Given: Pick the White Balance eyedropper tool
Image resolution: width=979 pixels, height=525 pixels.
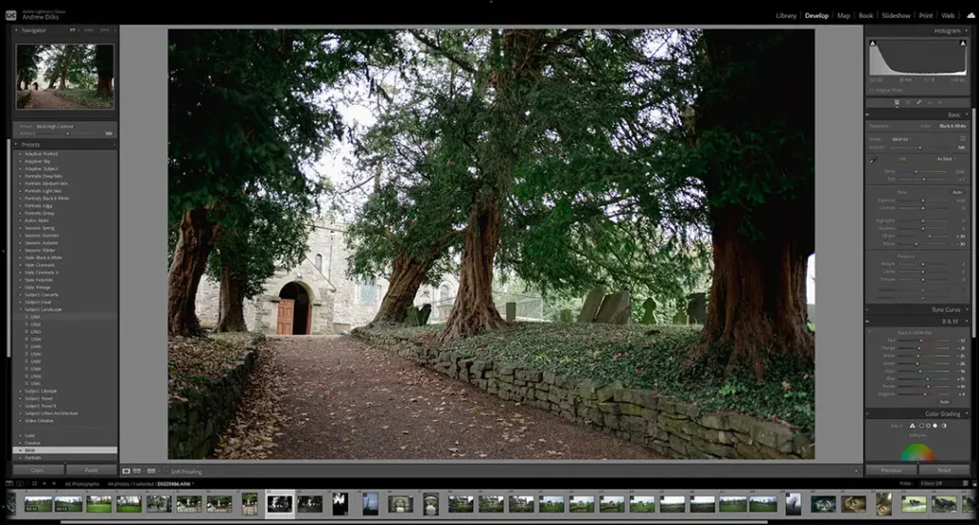Looking at the screenshot, I should point(874,160).
